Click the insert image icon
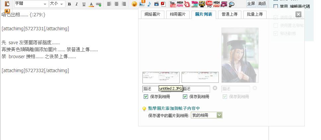The width and height of the screenshot is (321, 140). coord(142,4)
